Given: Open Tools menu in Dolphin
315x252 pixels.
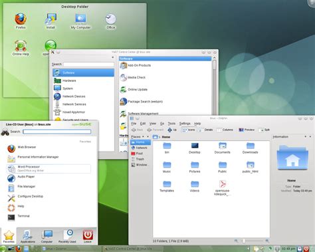Looking at the screenshot, I should 171,124.
